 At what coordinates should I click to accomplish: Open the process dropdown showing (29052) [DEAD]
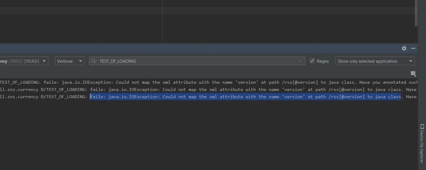pyautogui.click(x=24, y=61)
